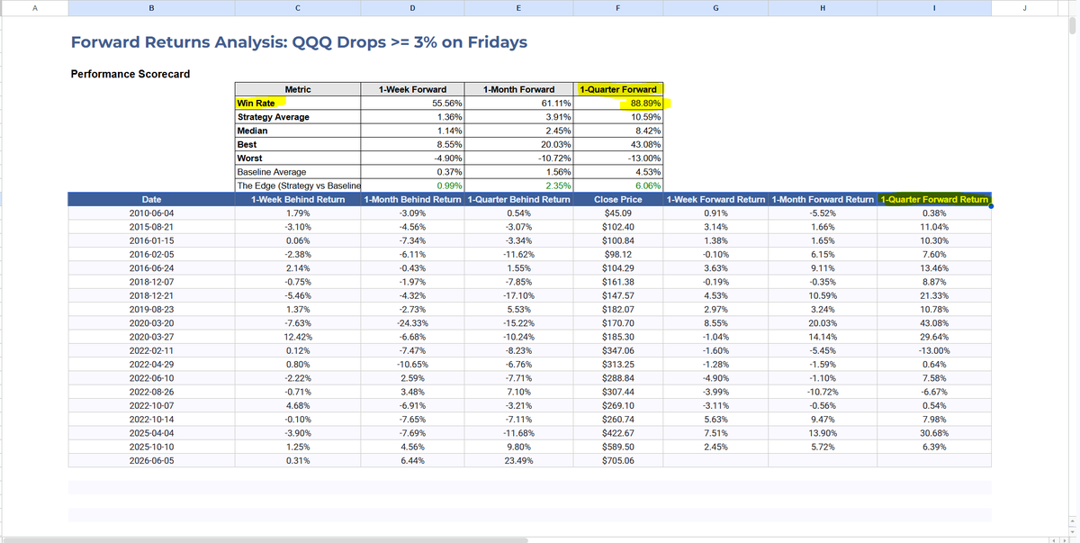
Task: Select date cell 2020-03-20
Action: point(151,323)
